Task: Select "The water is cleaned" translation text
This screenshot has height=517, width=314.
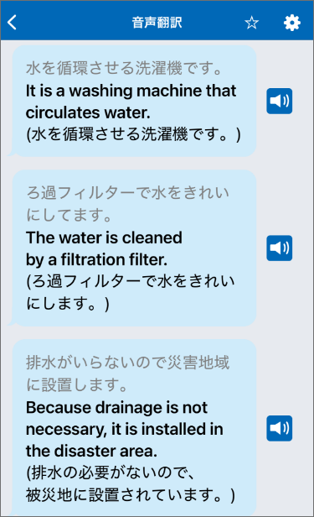Action: point(104,238)
